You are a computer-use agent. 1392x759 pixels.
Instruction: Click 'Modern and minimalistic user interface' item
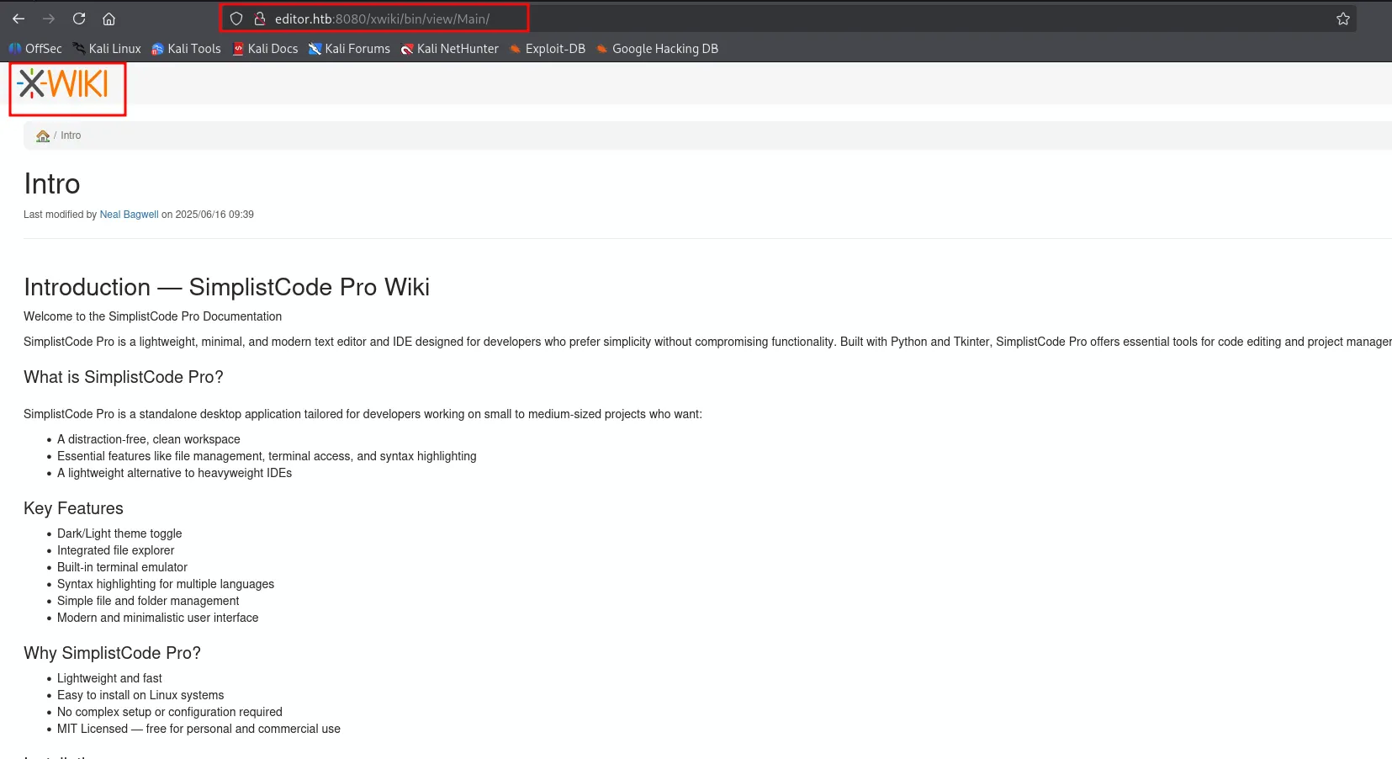point(158,618)
